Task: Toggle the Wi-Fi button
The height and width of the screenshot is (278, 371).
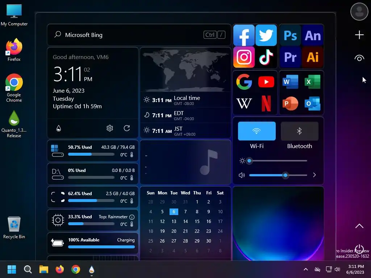Action: [x=257, y=131]
